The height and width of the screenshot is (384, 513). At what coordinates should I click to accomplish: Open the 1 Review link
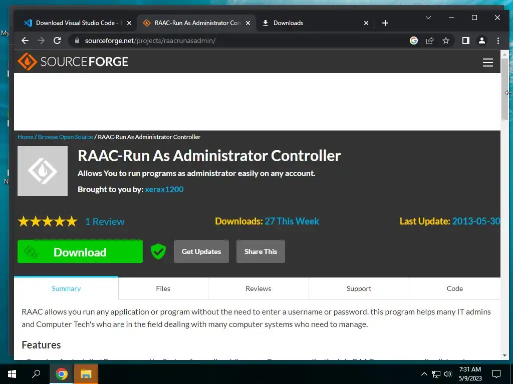(105, 221)
